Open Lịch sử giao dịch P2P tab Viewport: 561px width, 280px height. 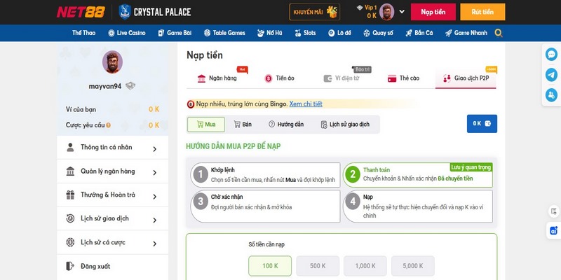[345, 125]
